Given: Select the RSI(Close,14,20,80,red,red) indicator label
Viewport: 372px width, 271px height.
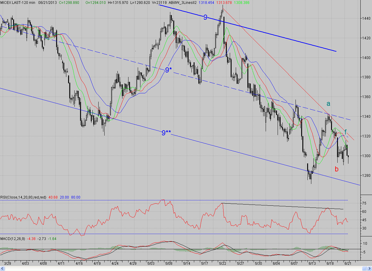Looking at the screenshot, I should click(x=23, y=197).
